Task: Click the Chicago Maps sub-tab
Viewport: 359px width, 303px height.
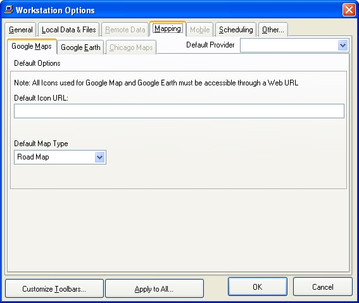Action: [x=131, y=47]
